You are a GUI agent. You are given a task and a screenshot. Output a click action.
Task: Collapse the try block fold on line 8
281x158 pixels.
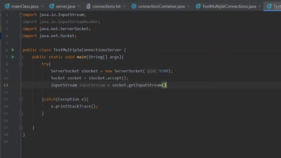pos(21,64)
